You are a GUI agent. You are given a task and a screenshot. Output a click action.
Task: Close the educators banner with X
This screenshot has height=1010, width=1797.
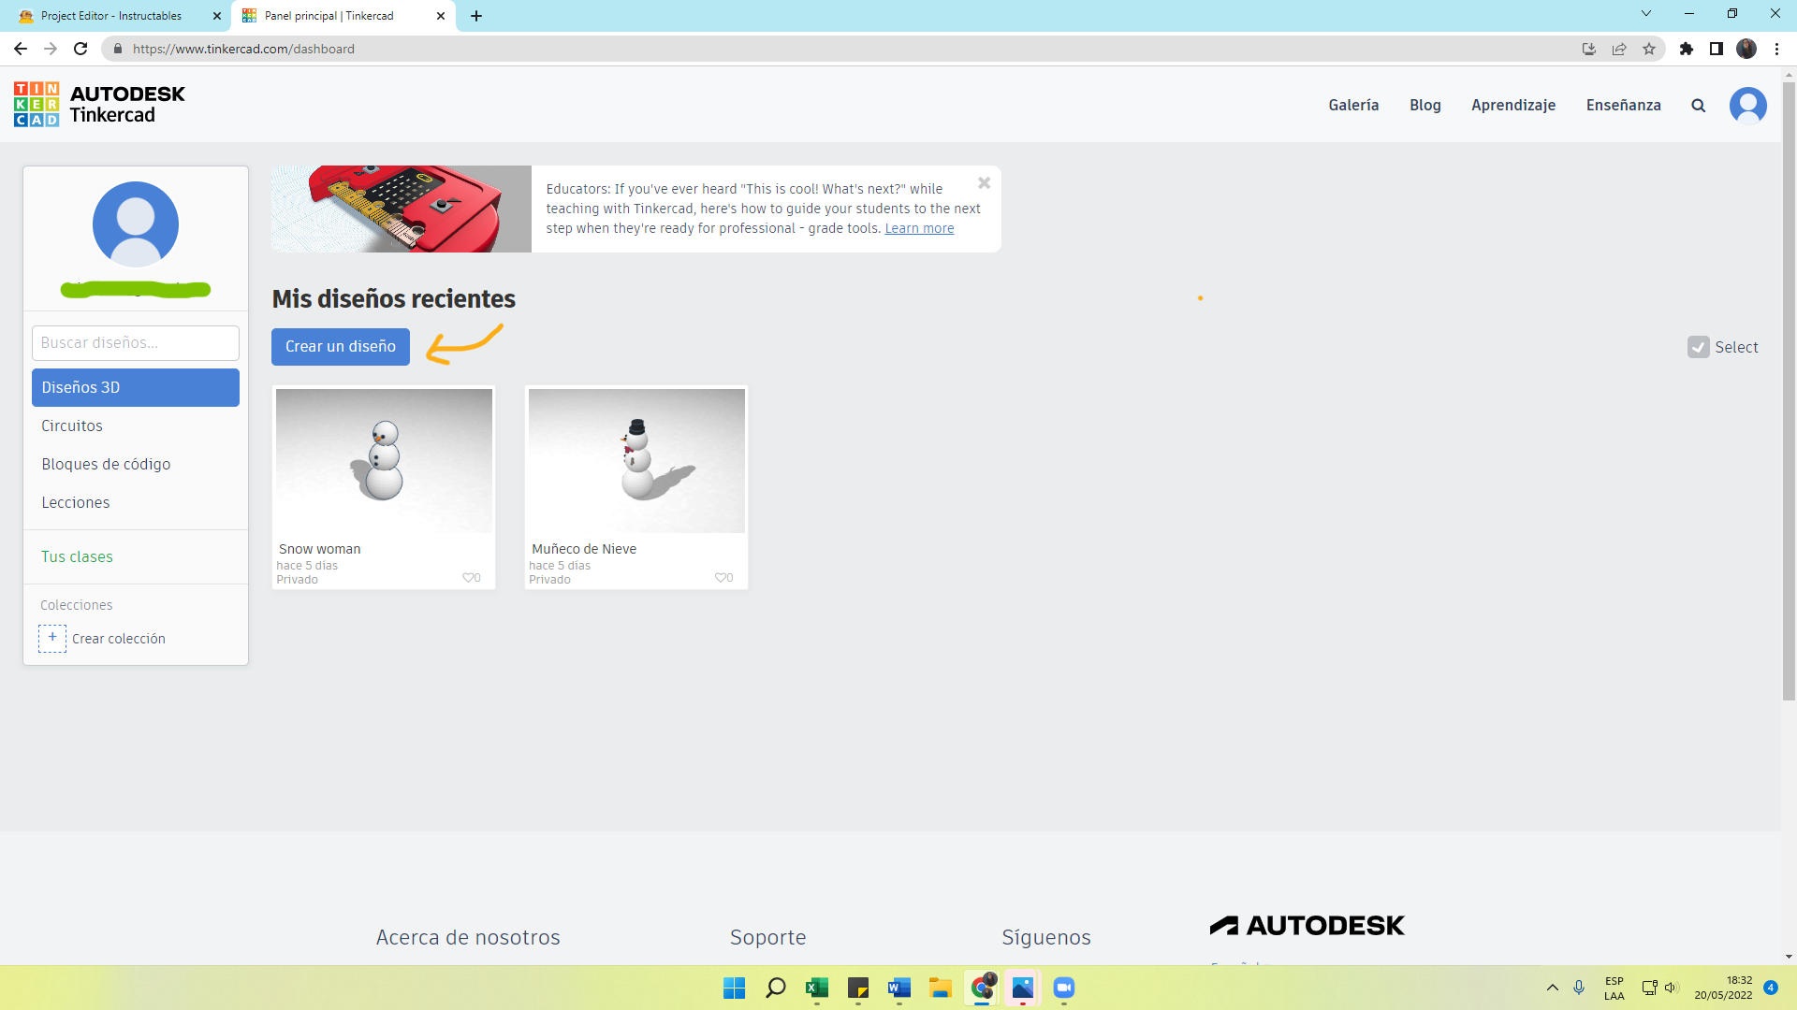tap(984, 183)
